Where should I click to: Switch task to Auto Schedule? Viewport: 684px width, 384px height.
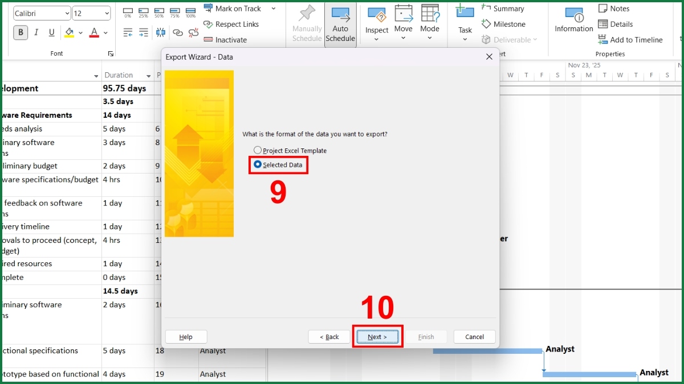tap(340, 23)
